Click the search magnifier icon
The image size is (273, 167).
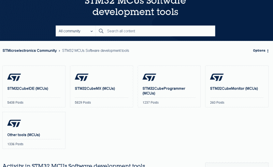[101, 31]
